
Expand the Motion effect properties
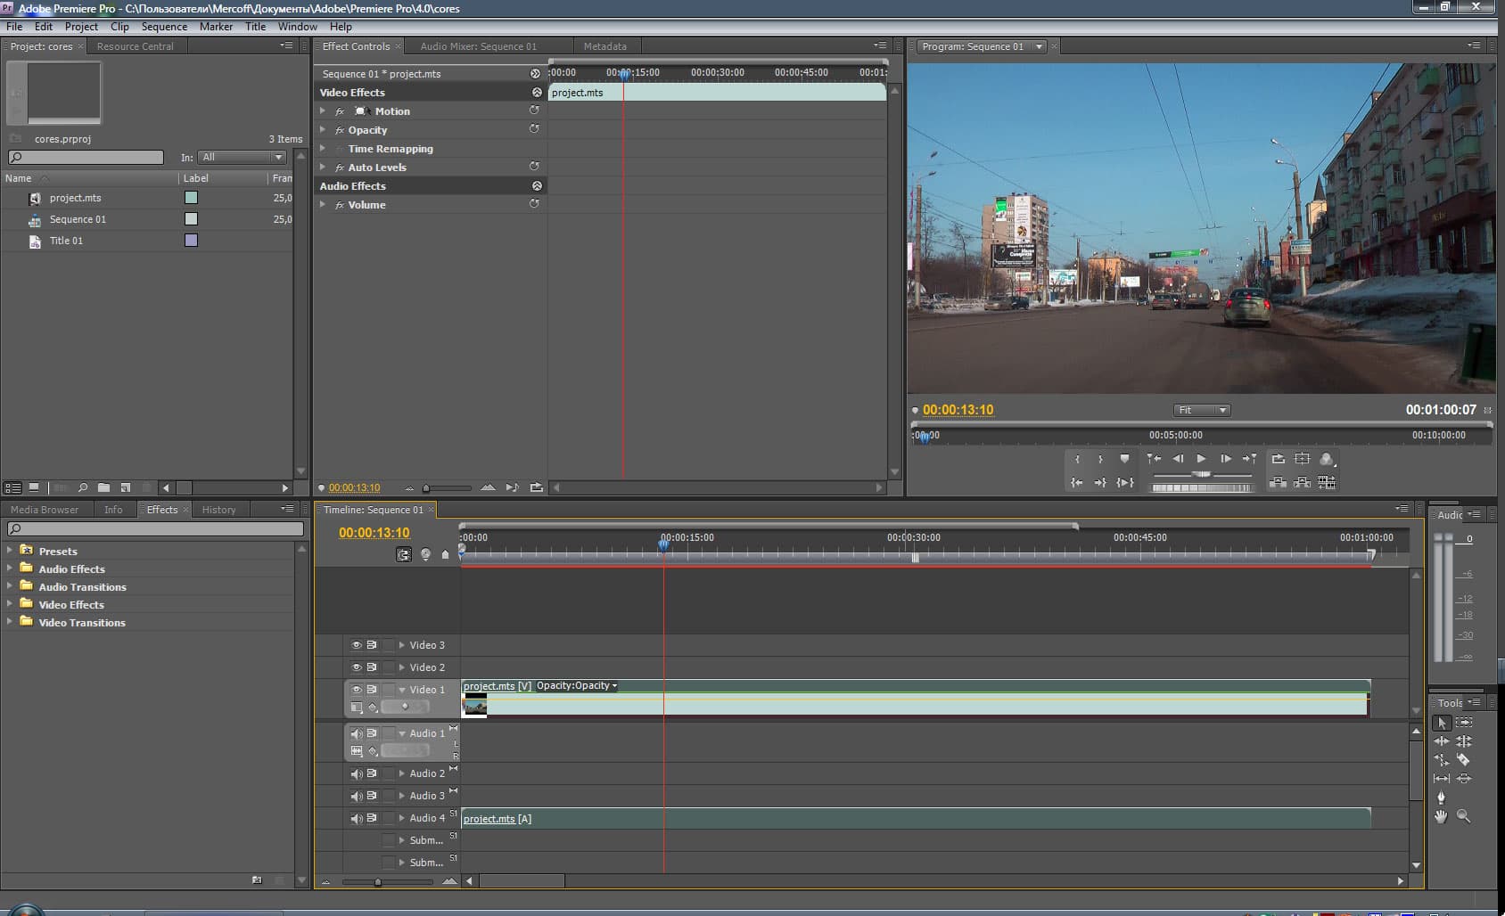click(x=323, y=111)
